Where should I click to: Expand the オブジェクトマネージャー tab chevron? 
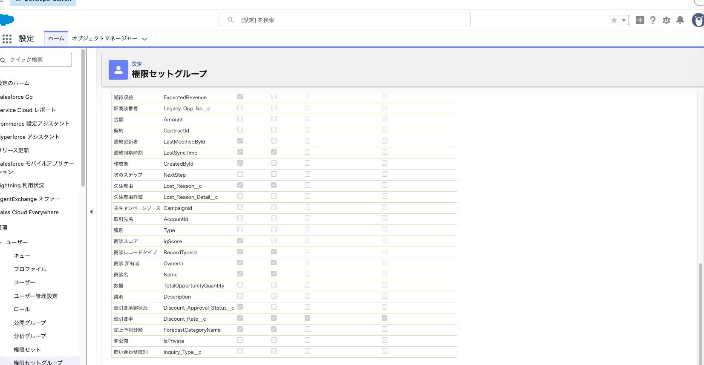click(144, 39)
